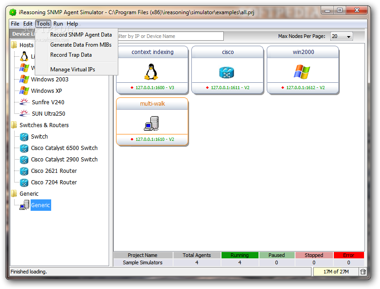
Task: Choose Generate Data From MIBs
Action: 81,45
